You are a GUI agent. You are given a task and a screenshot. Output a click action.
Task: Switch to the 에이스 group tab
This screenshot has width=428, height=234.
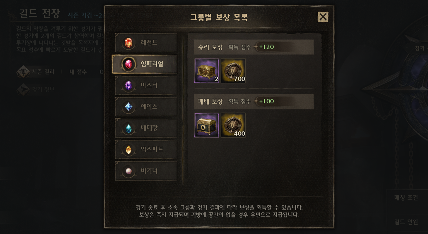point(146,107)
